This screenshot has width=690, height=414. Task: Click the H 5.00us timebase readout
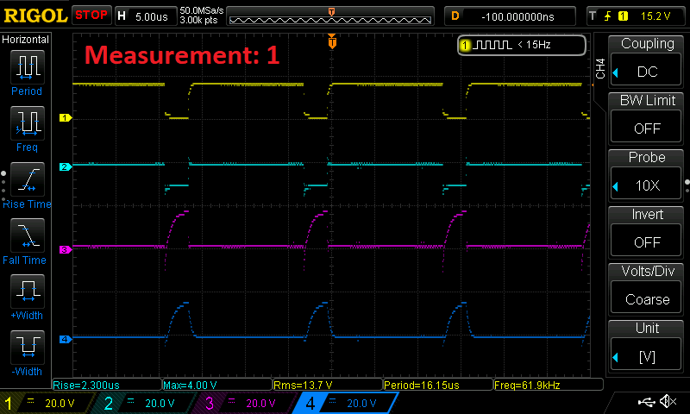pos(145,16)
